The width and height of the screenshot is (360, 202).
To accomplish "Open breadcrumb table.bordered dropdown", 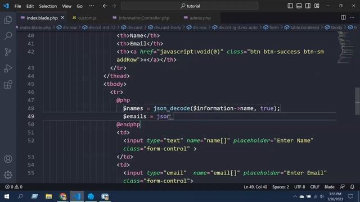I will pos(301,27).
